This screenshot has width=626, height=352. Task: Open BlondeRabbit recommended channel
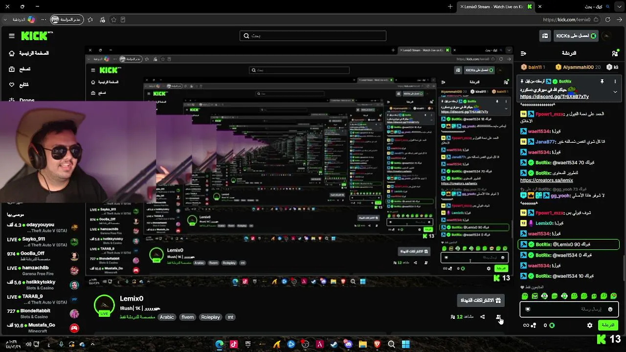[43, 313]
